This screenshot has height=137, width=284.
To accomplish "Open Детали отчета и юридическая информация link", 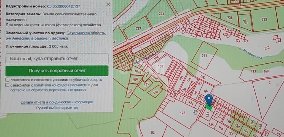I will [x=57, y=102].
